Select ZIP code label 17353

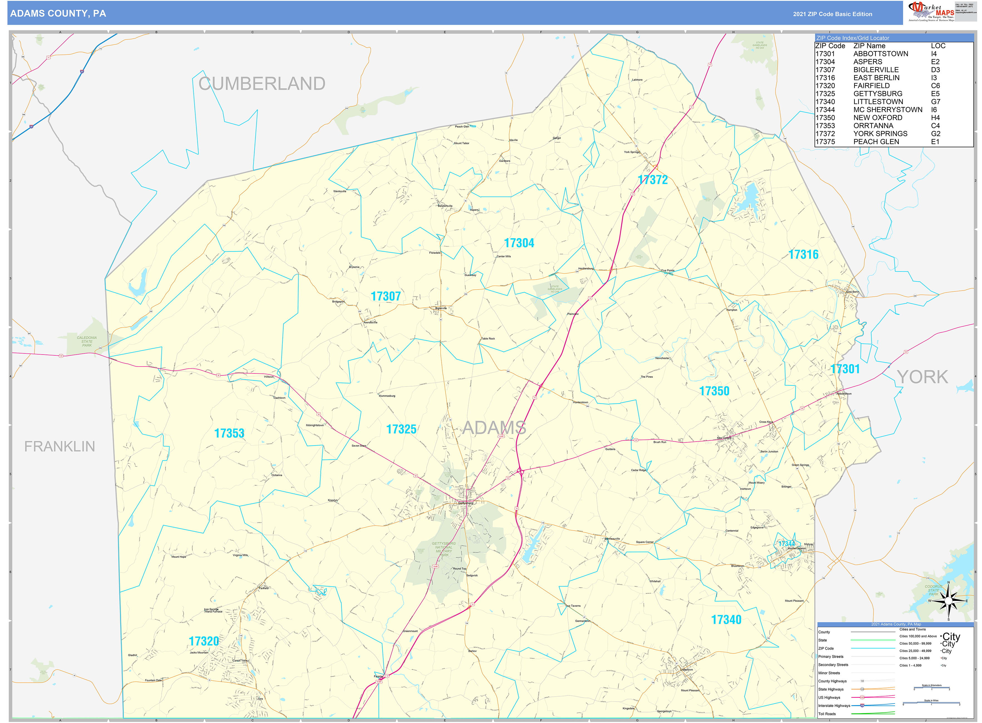point(229,433)
